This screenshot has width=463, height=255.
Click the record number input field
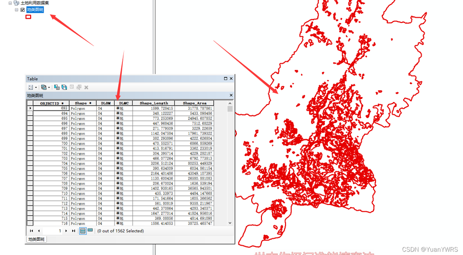pos(52,231)
